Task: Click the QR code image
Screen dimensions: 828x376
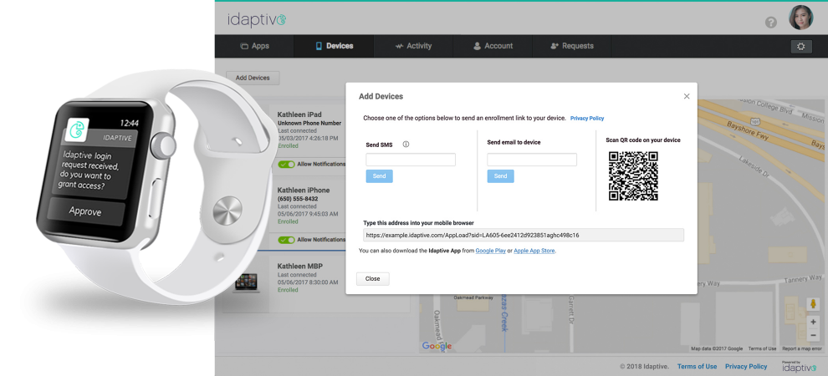Action: point(633,176)
